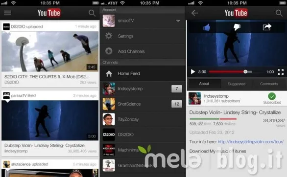Click the YouTube logo on the feed screen
The height and width of the screenshot is (177, 287).
pyautogui.click(x=49, y=13)
